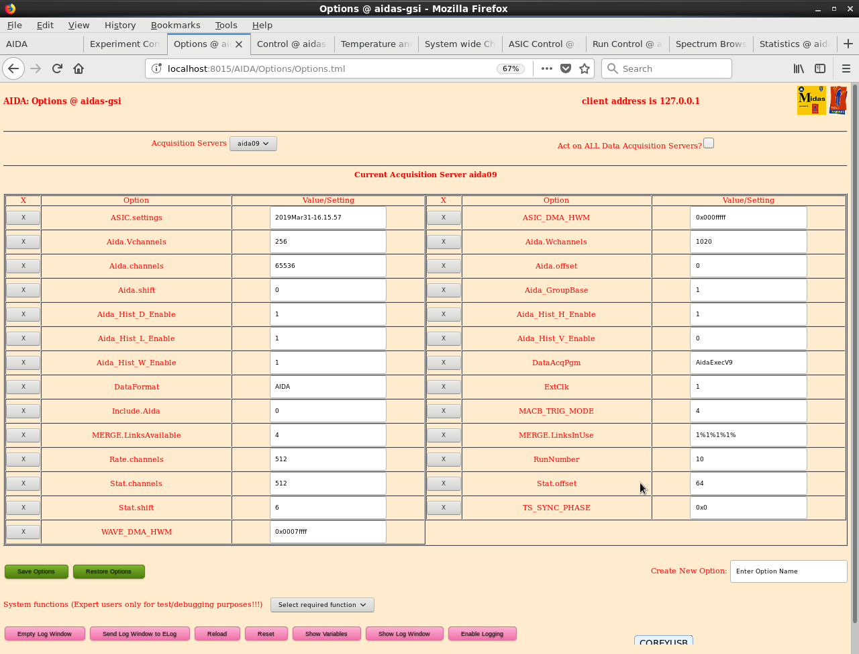Screen dimensions: 859x654
Task: Open the Bookmarks menu
Action: [x=175, y=25]
